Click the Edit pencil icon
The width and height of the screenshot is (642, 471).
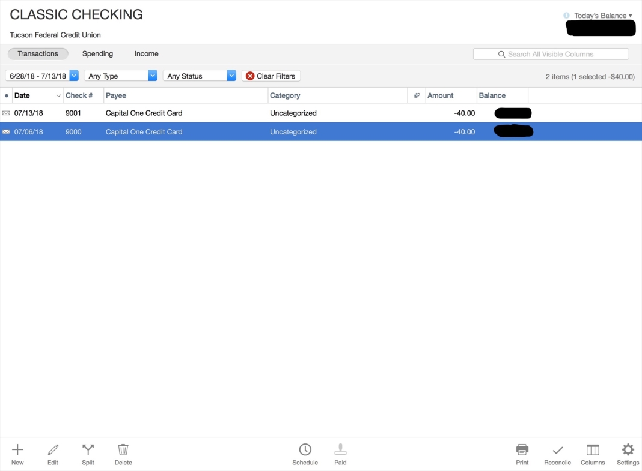coord(53,450)
